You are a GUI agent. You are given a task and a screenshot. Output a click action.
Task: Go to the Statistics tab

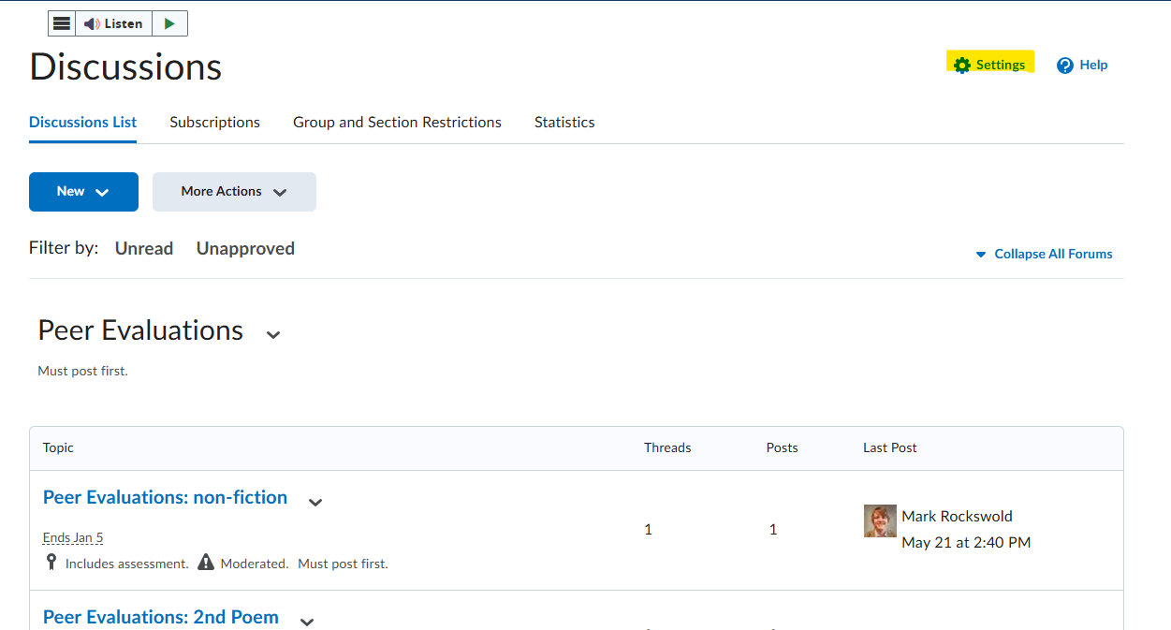564,123
